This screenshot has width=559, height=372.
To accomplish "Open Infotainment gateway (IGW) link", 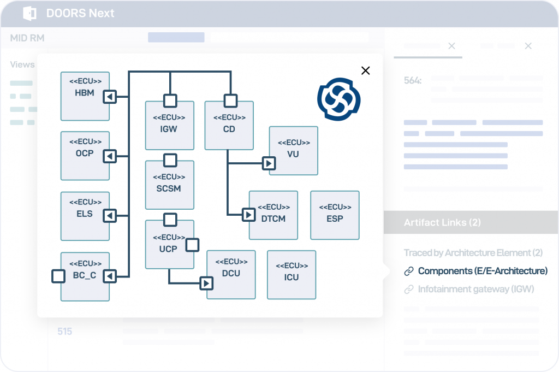I will (x=475, y=289).
